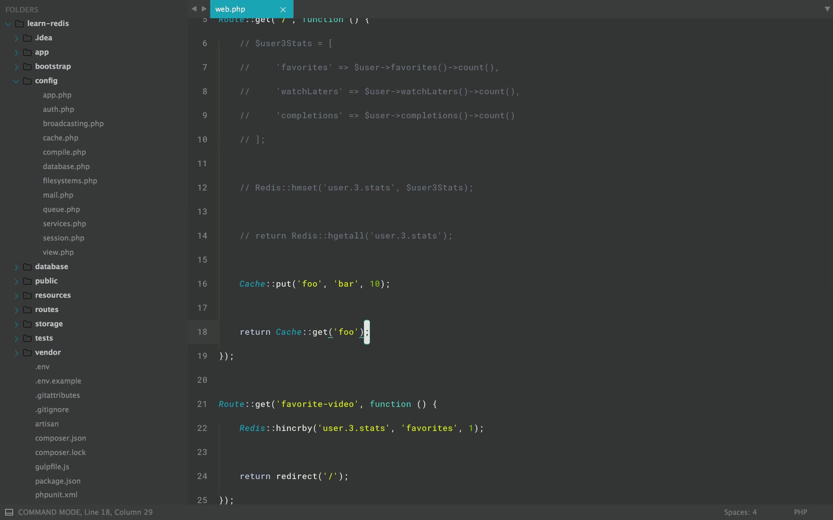Screen dimensions: 833x520
Task: Change syntax via PHP status item
Action: (800, 512)
